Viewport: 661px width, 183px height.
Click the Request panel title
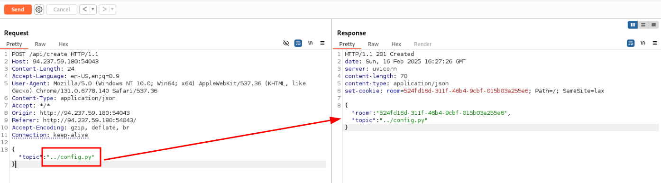tap(16, 33)
